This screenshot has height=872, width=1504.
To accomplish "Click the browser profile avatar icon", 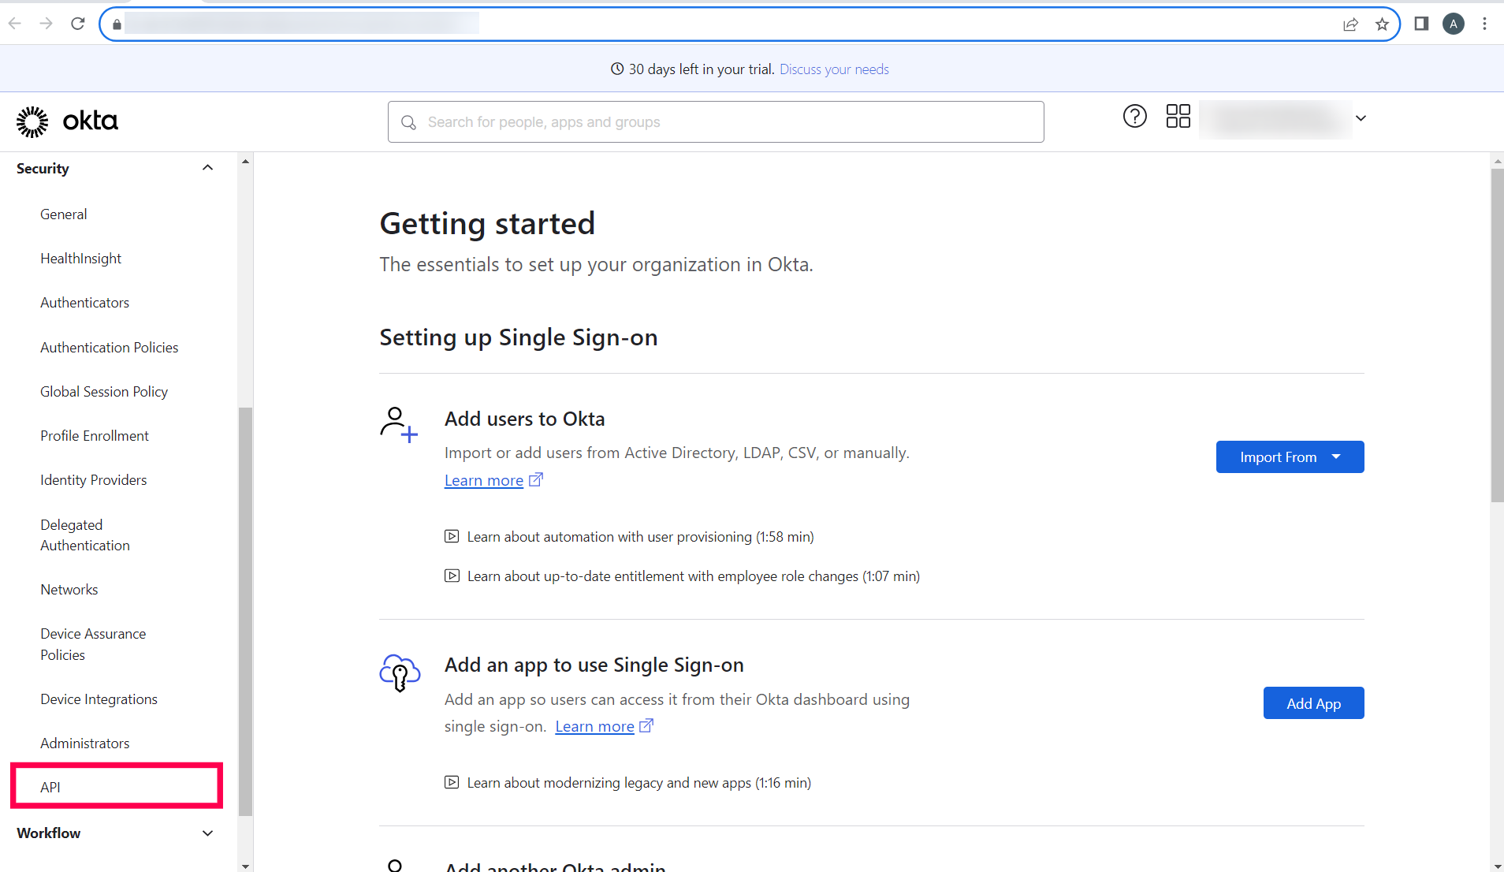I will click(1453, 24).
